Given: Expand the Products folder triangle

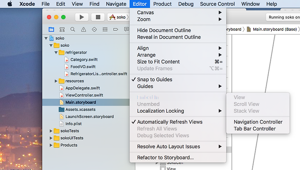Looking at the screenshot, I should click(x=51, y=145).
